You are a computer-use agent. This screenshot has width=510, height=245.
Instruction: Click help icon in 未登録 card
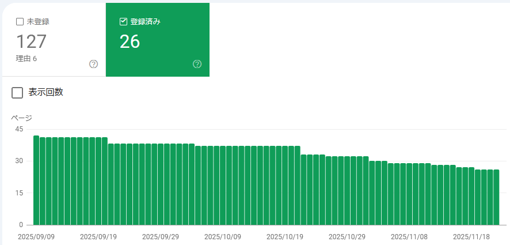pos(94,64)
